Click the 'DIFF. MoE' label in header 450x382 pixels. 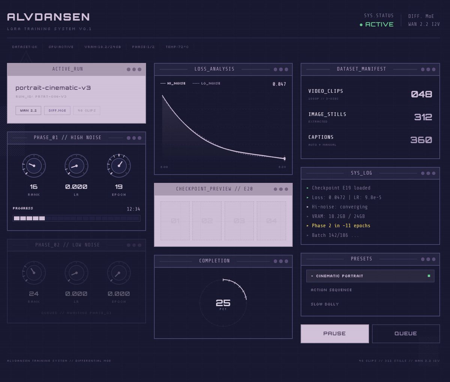(x=421, y=16)
